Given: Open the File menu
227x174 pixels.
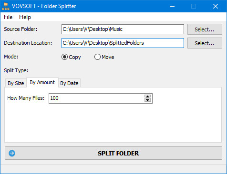Looking at the screenshot, I should pyautogui.click(x=8, y=17).
